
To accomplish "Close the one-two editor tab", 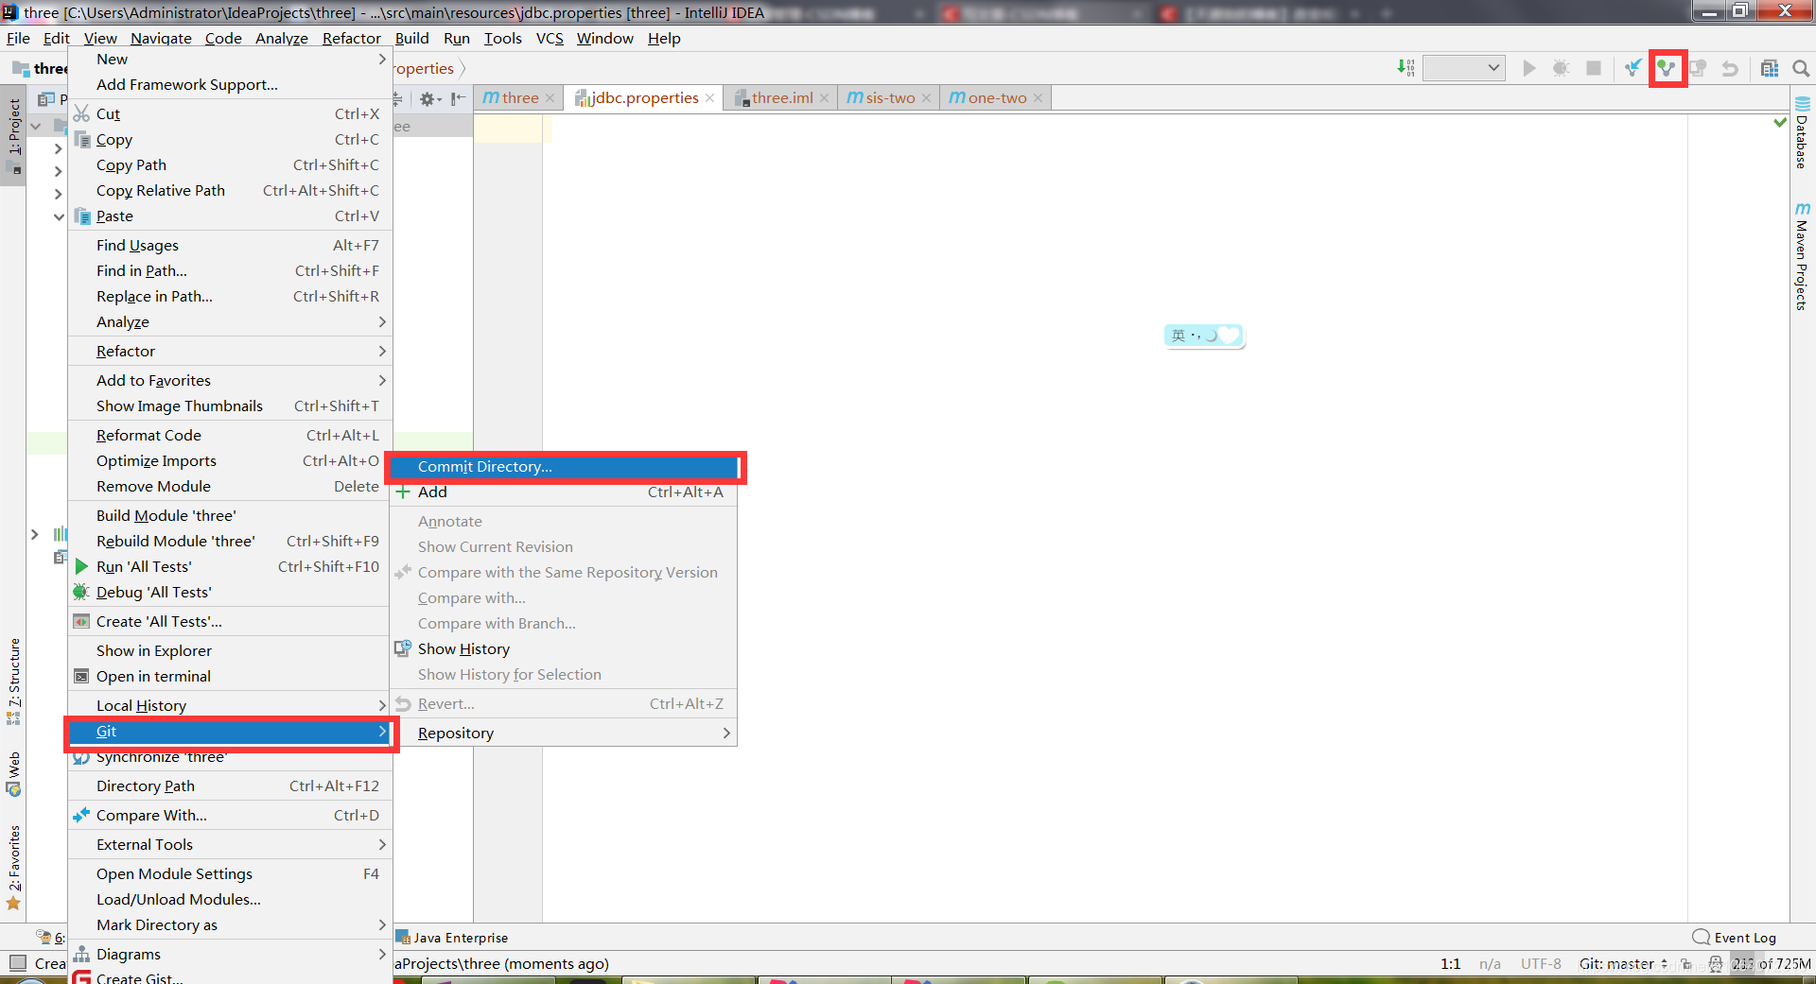I will tap(1038, 98).
